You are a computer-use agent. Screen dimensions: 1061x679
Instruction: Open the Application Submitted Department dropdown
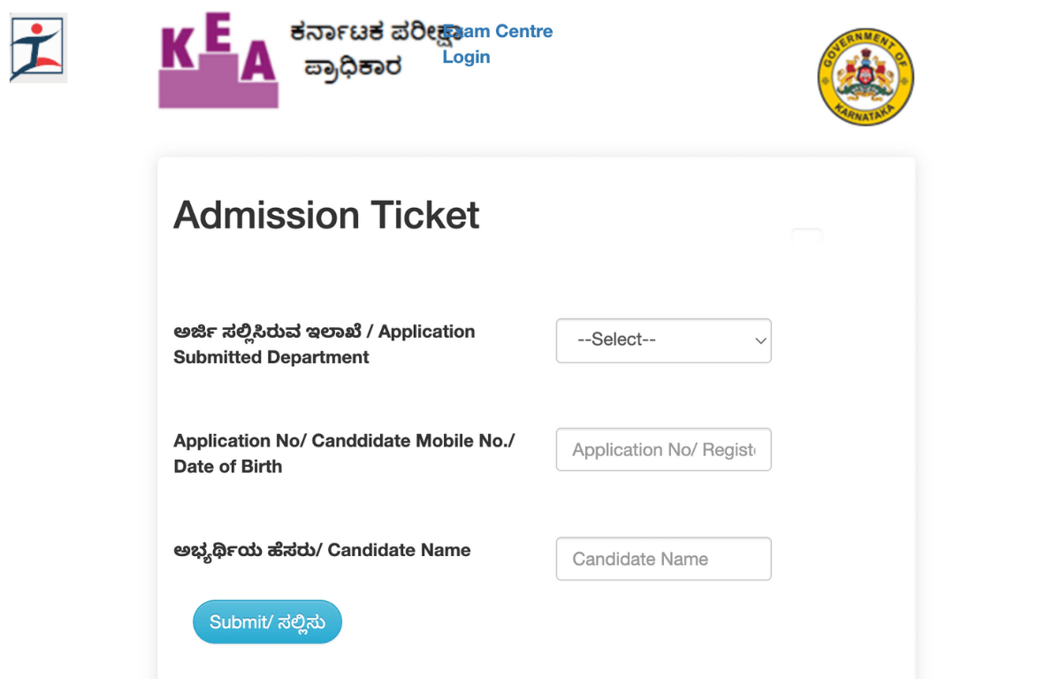664,340
